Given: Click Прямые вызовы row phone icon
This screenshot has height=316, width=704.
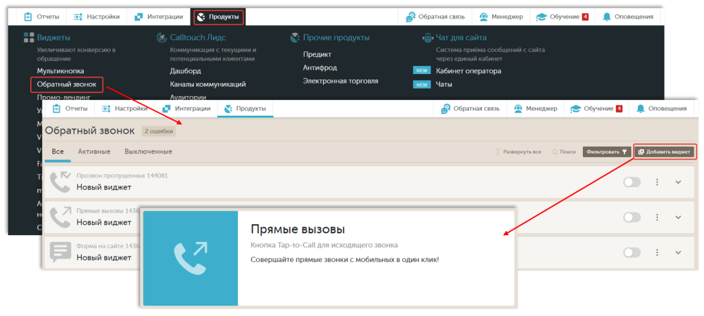Looking at the screenshot, I should [x=60, y=217].
